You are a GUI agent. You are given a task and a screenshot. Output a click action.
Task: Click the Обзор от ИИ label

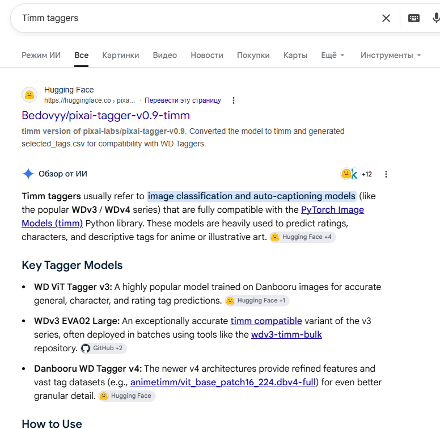tap(63, 174)
